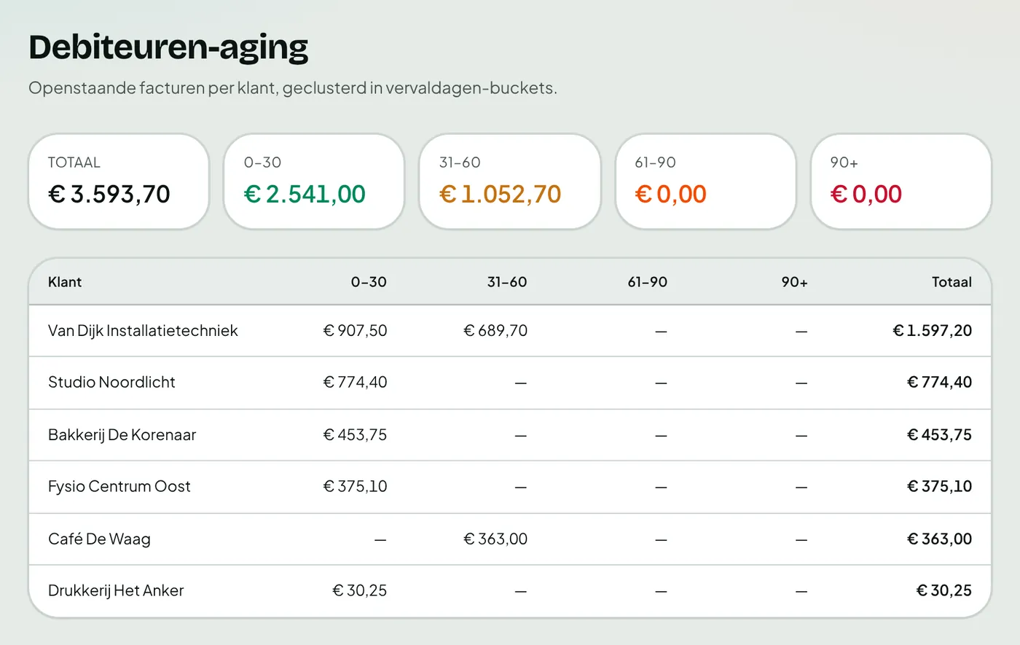Viewport: 1020px width, 645px height.
Task: Select customer Bakkerij De Korenaar
Action: coord(122,435)
